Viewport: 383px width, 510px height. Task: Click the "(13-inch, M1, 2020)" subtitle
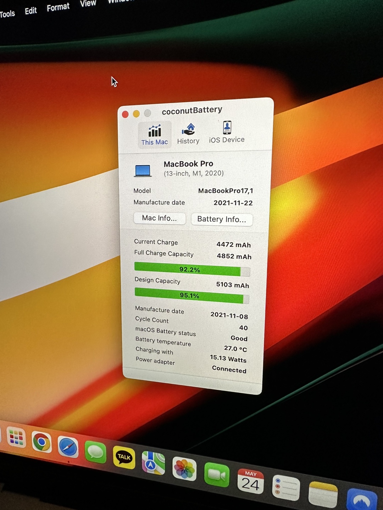point(194,173)
